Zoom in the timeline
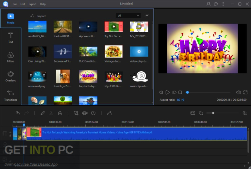 pos(244,113)
